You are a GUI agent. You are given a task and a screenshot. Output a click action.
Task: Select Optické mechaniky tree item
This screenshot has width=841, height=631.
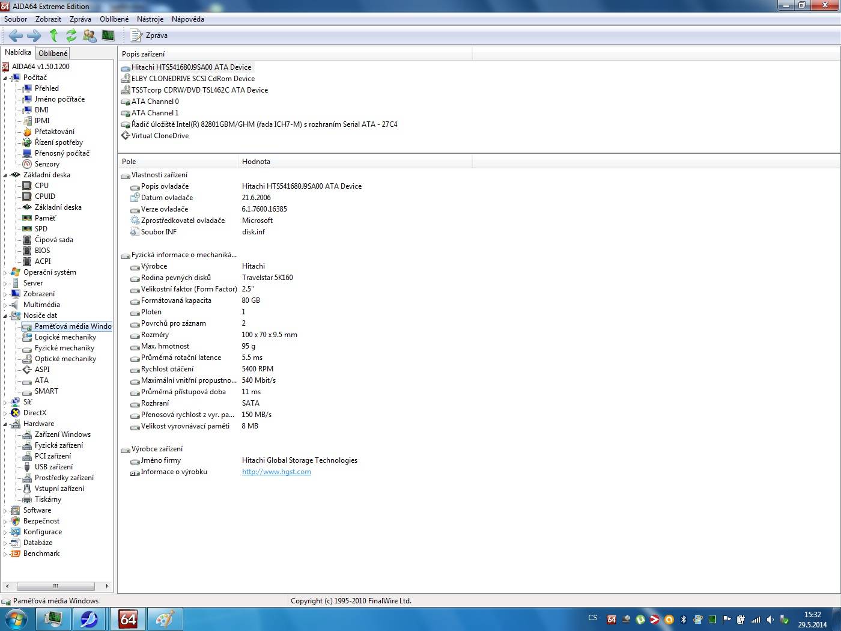point(65,359)
